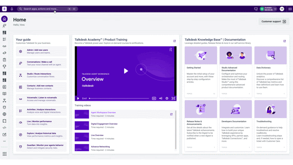Open Talkdesk Academy in external window
This screenshot has width=293, height=165.
174,41
